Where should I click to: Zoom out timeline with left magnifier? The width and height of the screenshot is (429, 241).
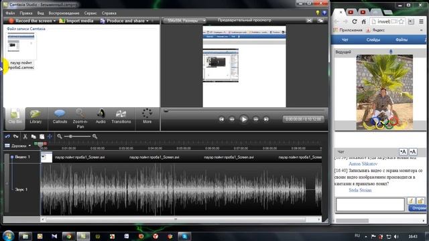coord(60,136)
